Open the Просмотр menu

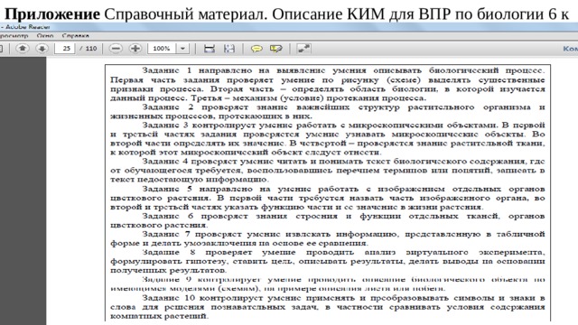(x=14, y=36)
